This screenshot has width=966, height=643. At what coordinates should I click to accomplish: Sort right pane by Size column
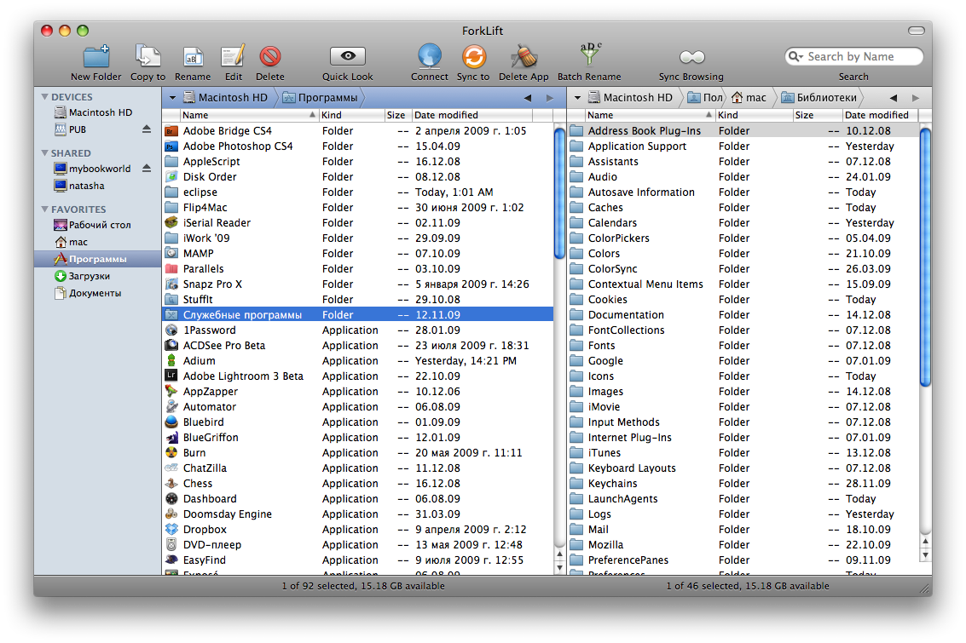817,115
